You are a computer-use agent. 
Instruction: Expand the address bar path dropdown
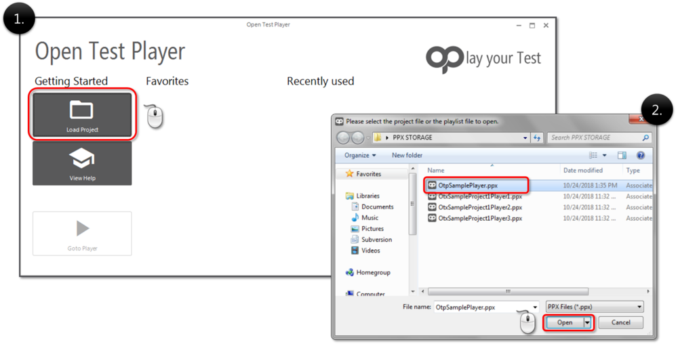525,138
